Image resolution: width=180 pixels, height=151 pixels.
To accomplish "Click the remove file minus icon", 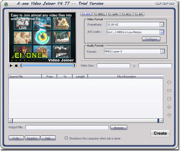I will click(x=169, y=90).
